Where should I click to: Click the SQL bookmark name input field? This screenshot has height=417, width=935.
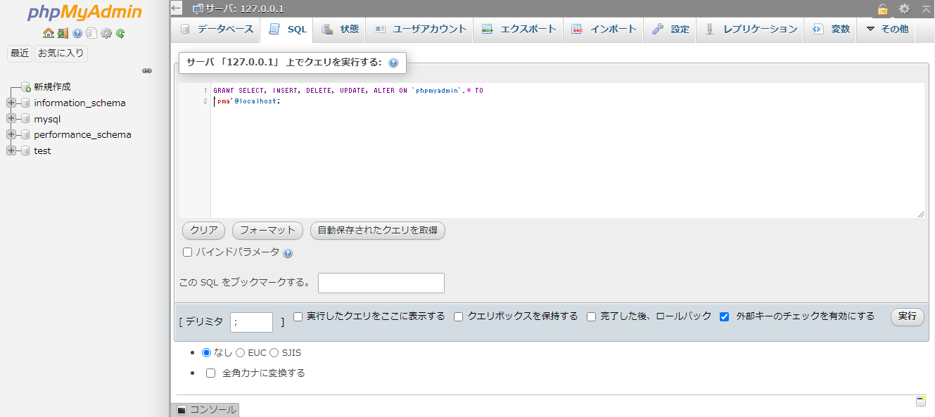pyautogui.click(x=381, y=283)
